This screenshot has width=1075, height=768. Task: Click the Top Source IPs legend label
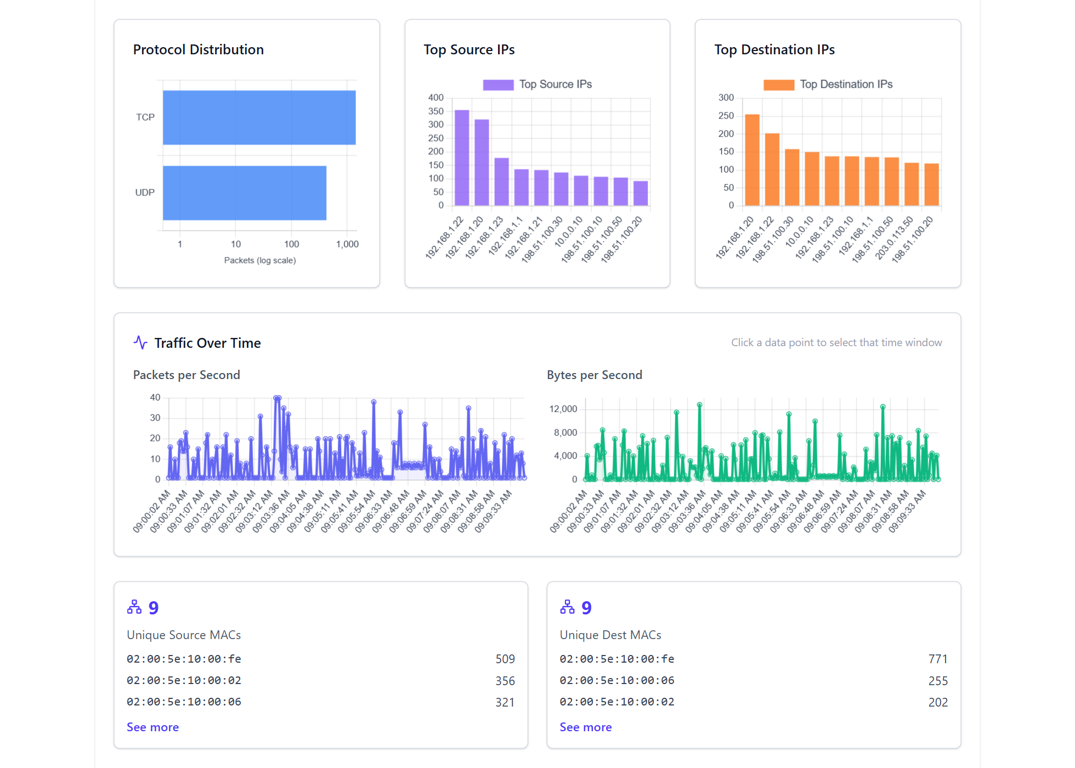pos(556,84)
